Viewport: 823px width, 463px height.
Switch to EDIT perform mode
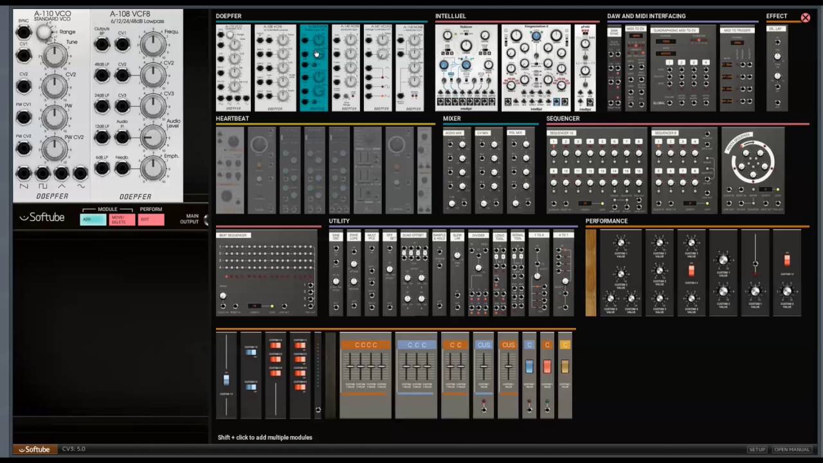tap(152, 219)
